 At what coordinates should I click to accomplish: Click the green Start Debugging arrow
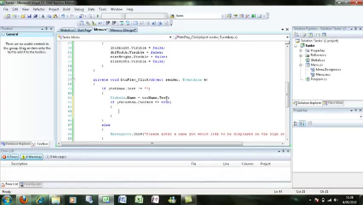pyautogui.click(x=98, y=16)
